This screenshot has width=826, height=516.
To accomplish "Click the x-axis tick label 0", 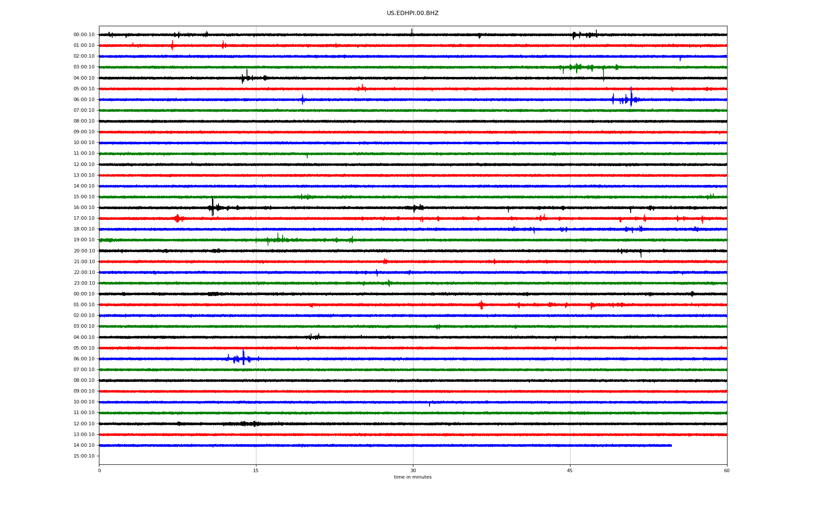I will (99, 471).
